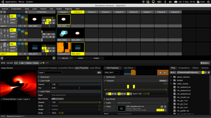Check the Height disabled checkbox
Screen dimensions: 211x118
pos(99,109)
